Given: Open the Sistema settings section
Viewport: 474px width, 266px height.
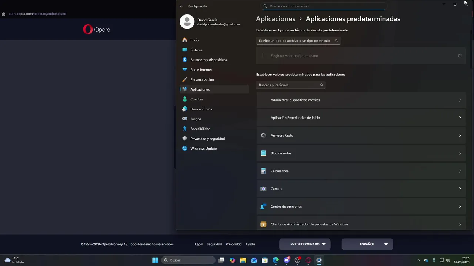Looking at the screenshot, I should (x=214, y=50).
